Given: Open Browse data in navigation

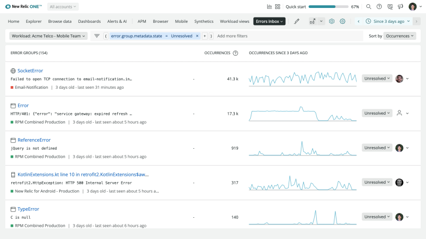Looking at the screenshot, I should pyautogui.click(x=60, y=21).
